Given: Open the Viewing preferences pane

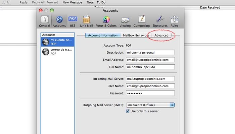Looking at the screenshot, I should (125, 21).
